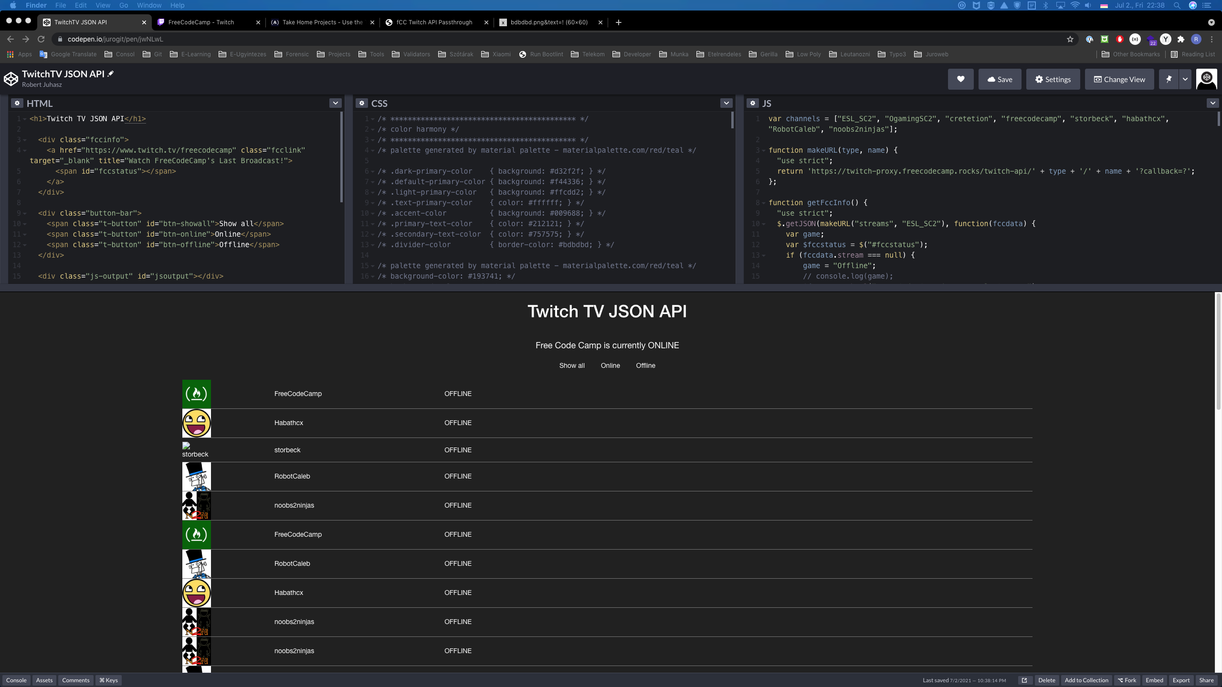
Task: Reload the page with refresh icon
Action: [41, 39]
